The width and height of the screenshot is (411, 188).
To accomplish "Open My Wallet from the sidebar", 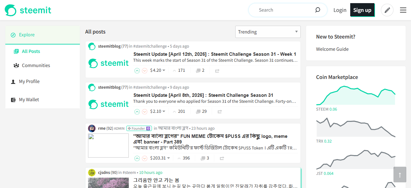I will [x=29, y=100].
